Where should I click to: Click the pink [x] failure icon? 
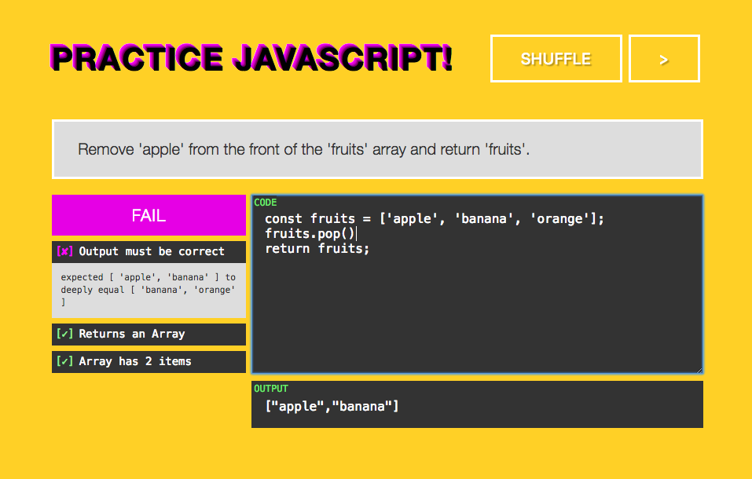[66, 251]
